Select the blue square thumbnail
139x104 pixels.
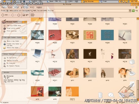click(x=107, y=35)
